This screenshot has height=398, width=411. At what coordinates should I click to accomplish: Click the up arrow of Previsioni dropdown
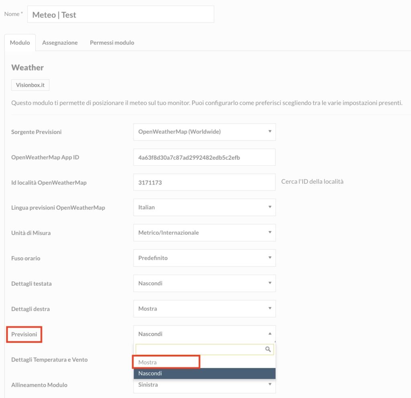(270, 333)
